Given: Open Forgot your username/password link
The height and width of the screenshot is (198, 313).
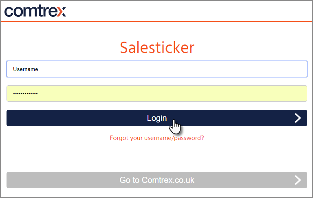Looking at the screenshot, I should [157, 138].
